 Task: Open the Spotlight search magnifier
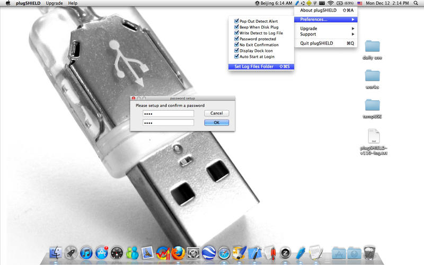pos(416,3)
